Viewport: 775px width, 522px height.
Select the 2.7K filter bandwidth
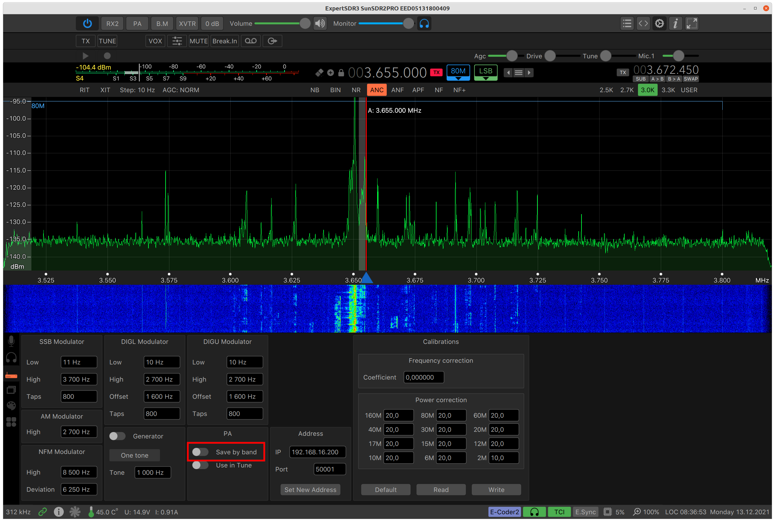pos(627,90)
